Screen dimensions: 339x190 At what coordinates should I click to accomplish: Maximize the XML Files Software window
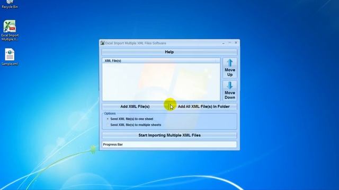[x=229, y=43]
